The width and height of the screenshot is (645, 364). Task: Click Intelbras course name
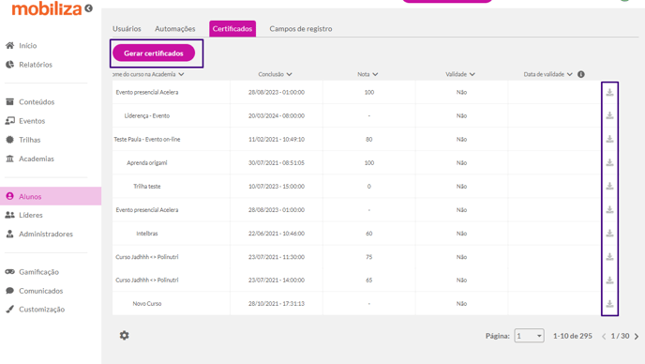click(147, 234)
